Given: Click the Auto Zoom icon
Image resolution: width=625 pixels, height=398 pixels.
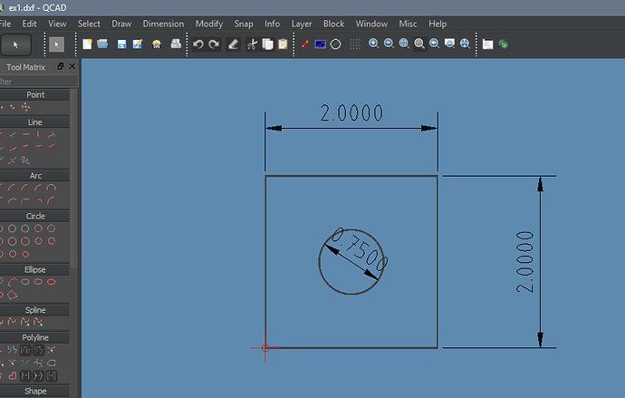Looking at the screenshot, I should [404, 44].
